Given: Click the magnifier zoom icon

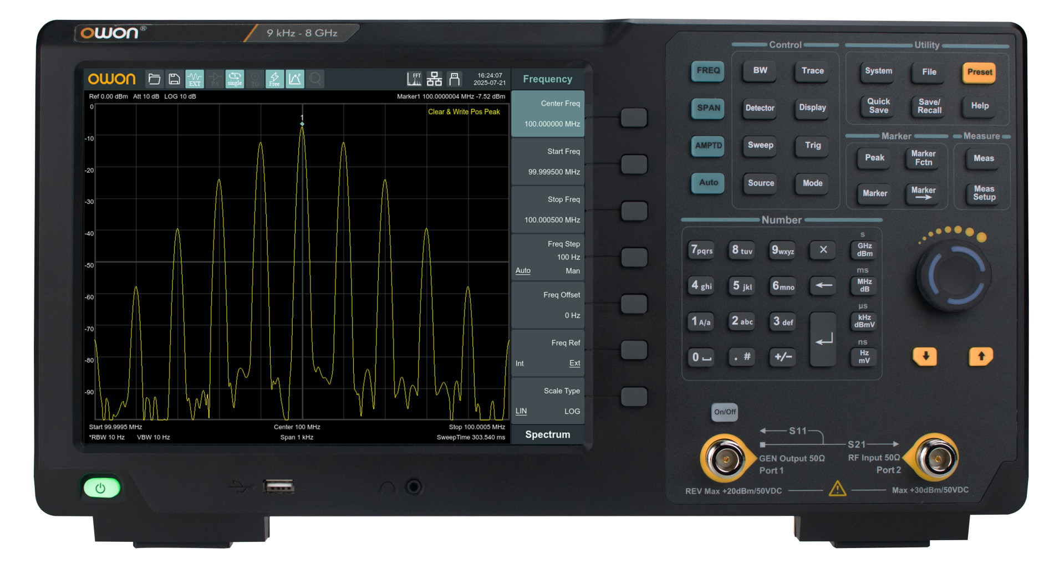Looking at the screenshot, I should (315, 79).
